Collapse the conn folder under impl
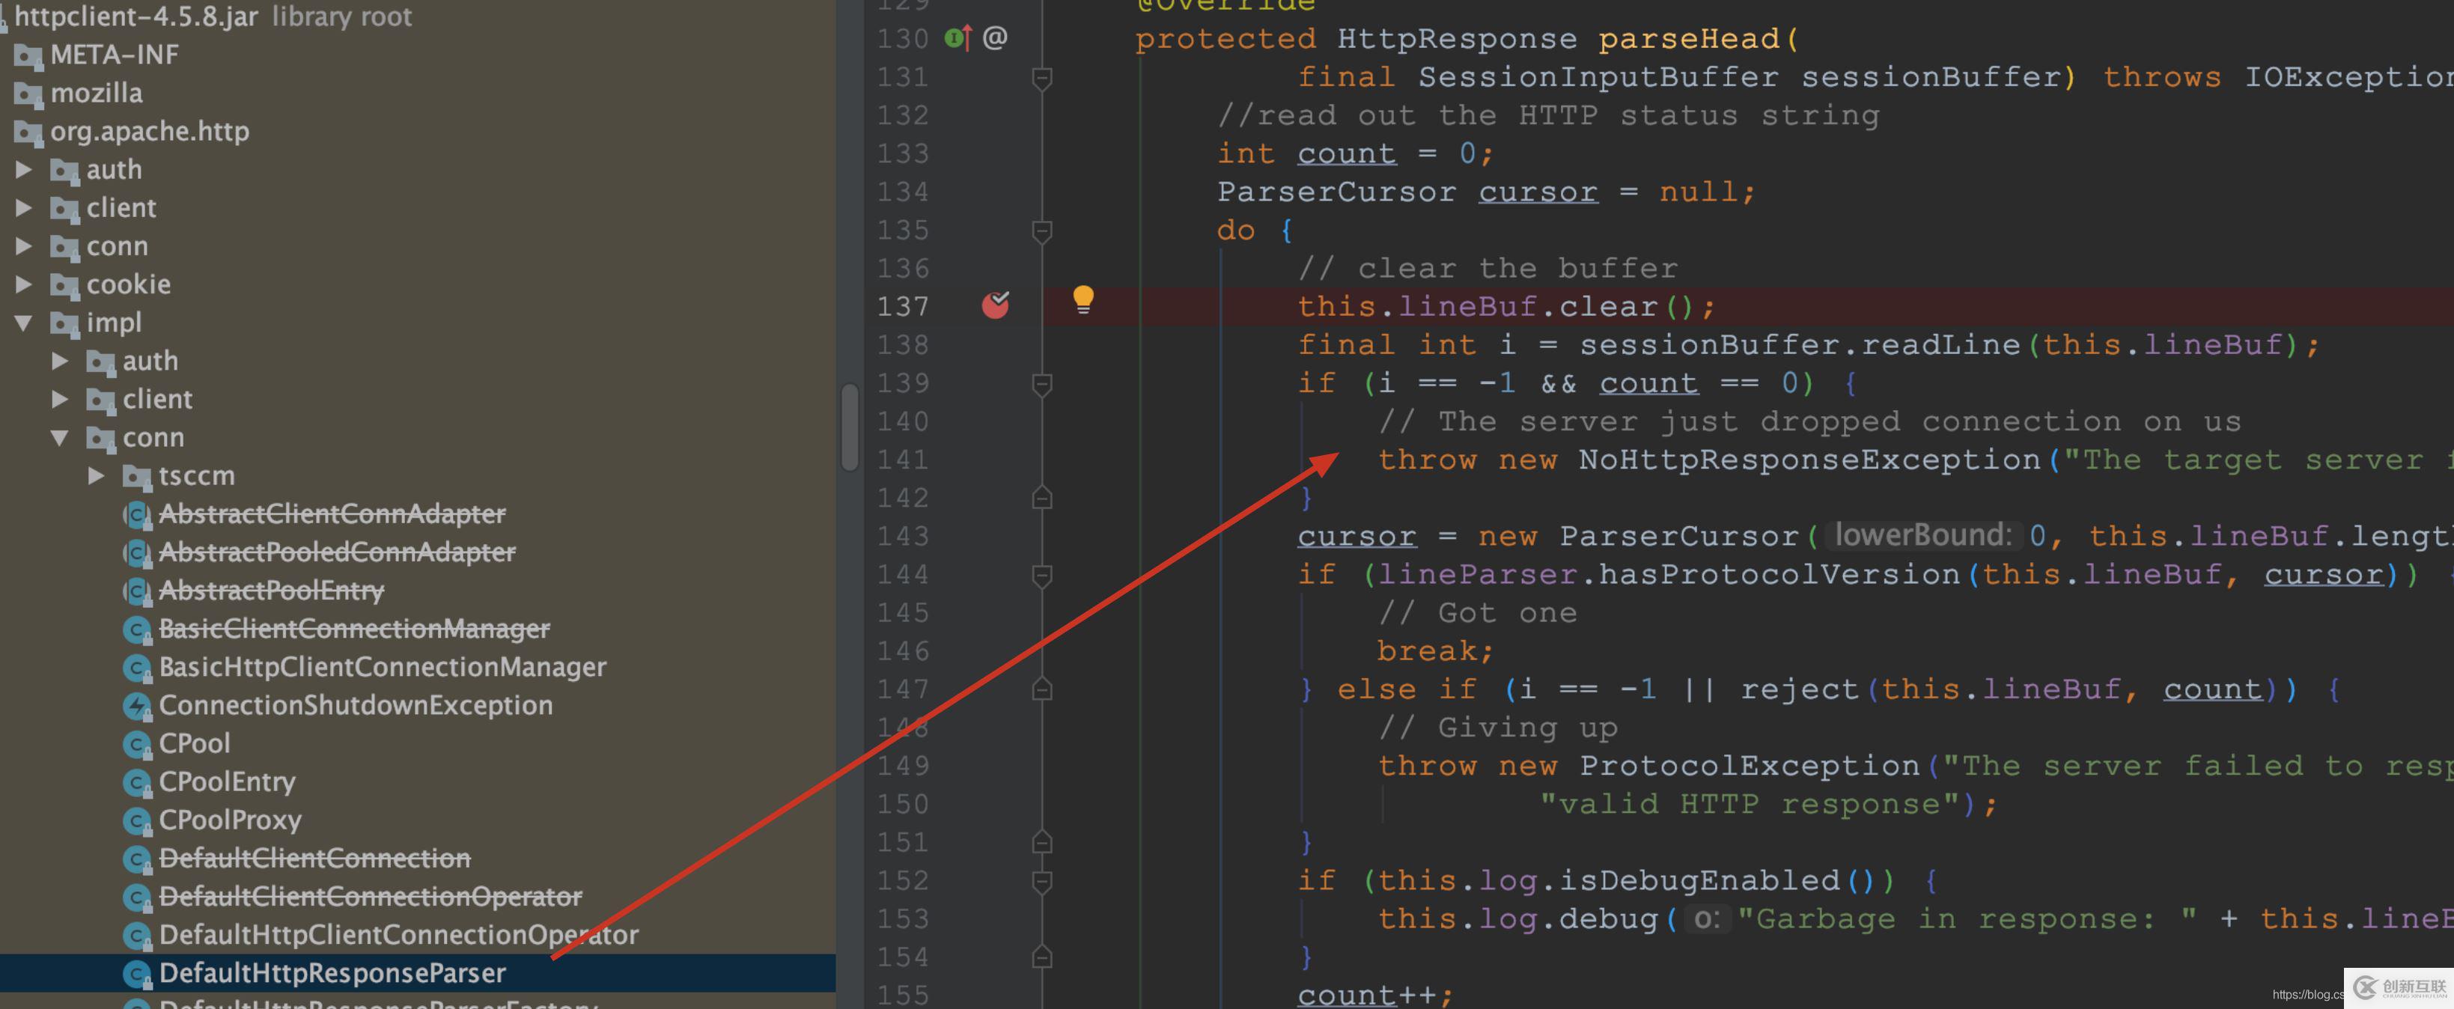Viewport: 2454px width, 1009px height. [x=60, y=437]
